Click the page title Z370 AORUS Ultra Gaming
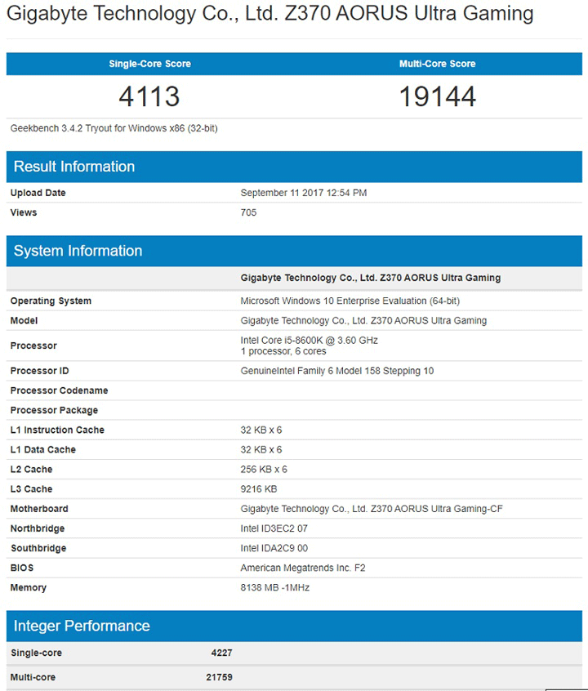This screenshot has height=691, width=588. tap(269, 13)
